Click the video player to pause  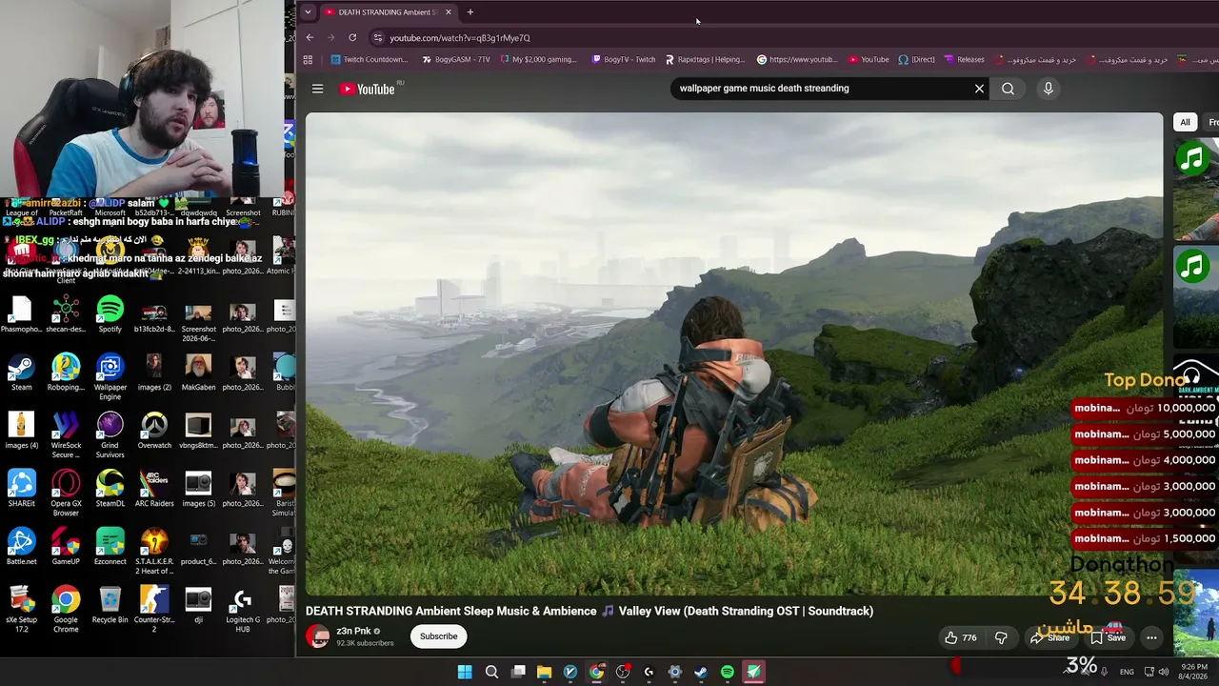(734, 354)
